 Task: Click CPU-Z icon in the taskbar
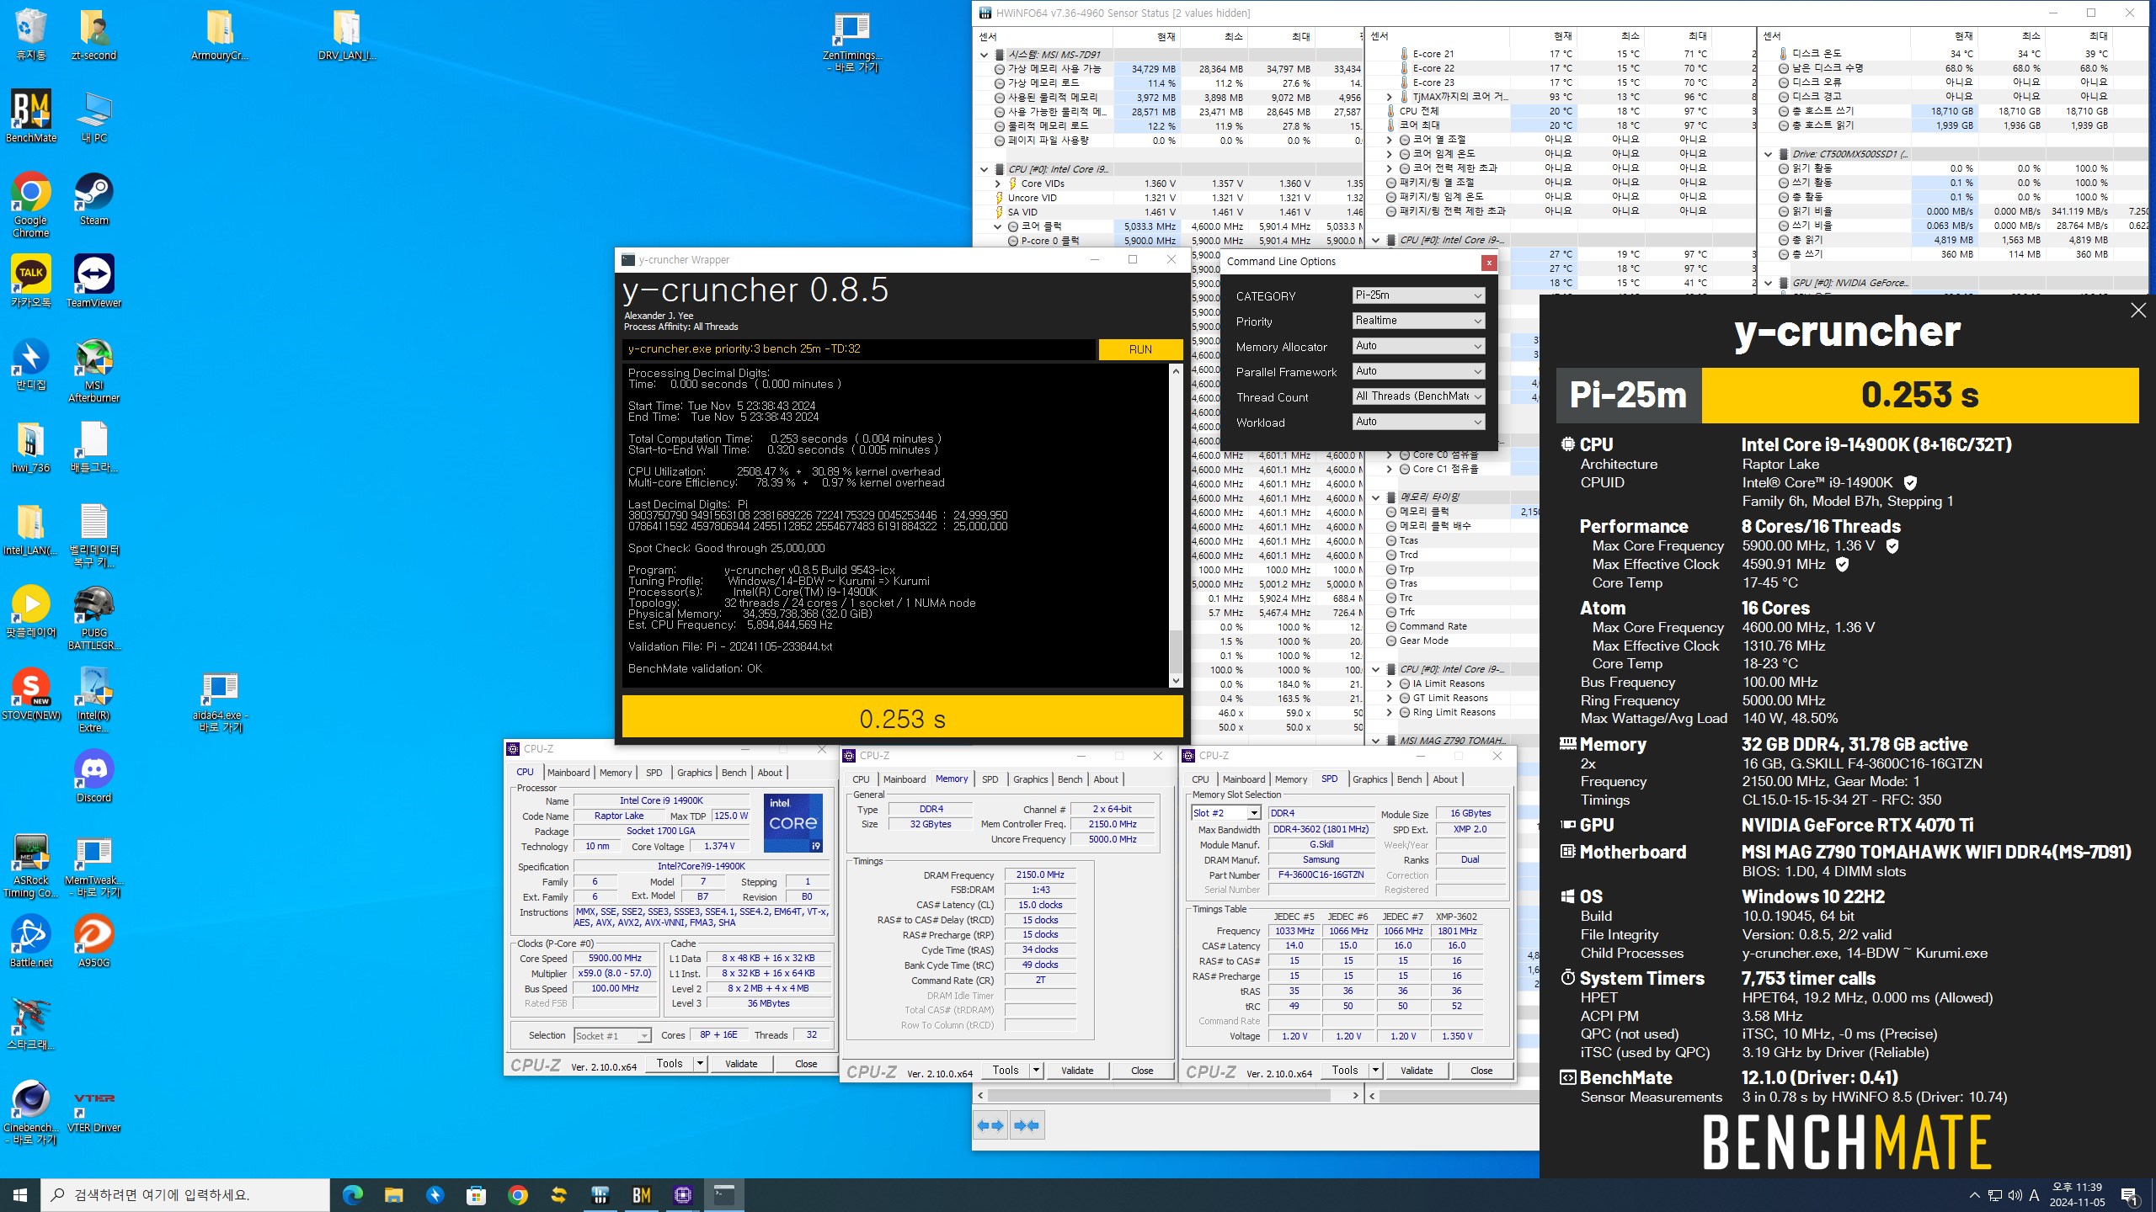[x=683, y=1194]
